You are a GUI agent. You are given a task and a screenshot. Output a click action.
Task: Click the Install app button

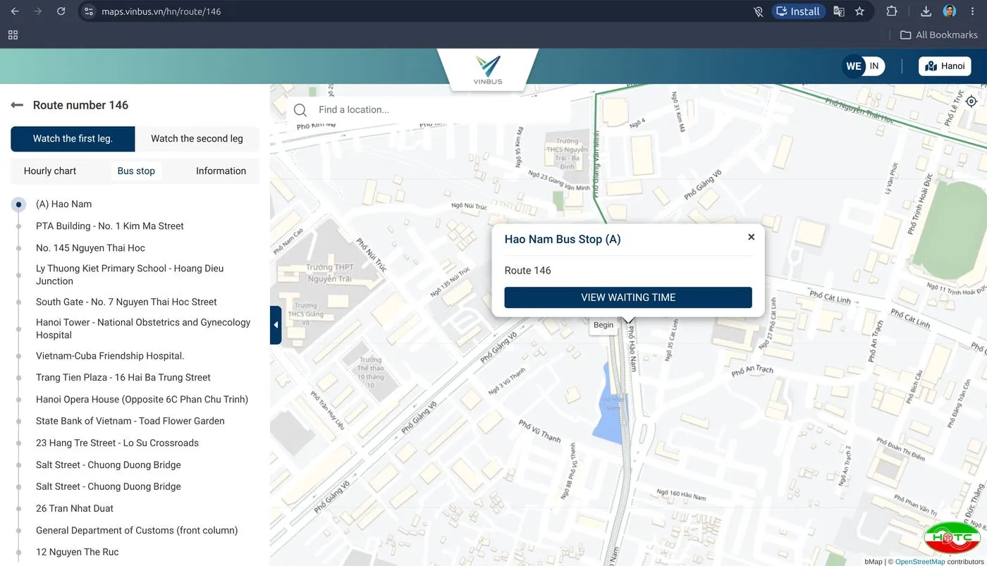click(798, 11)
